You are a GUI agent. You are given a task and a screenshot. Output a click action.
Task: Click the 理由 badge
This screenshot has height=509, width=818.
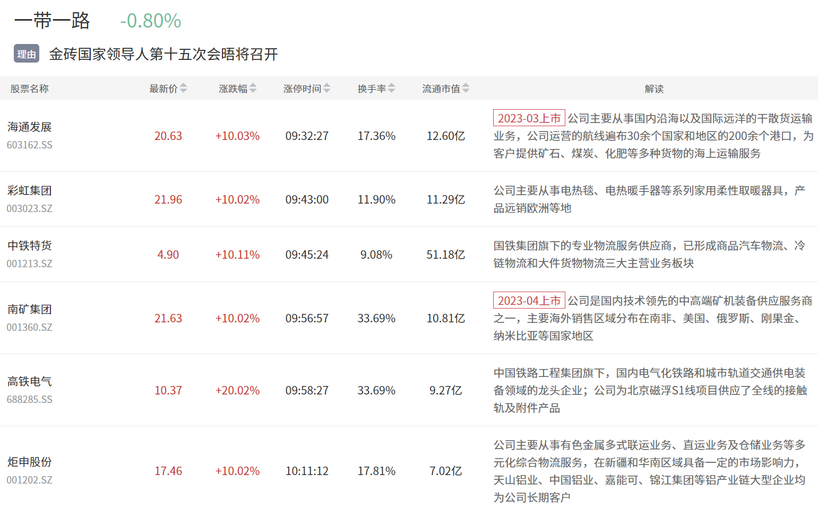(x=27, y=54)
